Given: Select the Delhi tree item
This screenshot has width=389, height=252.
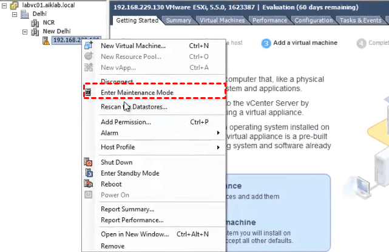Looking at the screenshot, I should point(39,13).
